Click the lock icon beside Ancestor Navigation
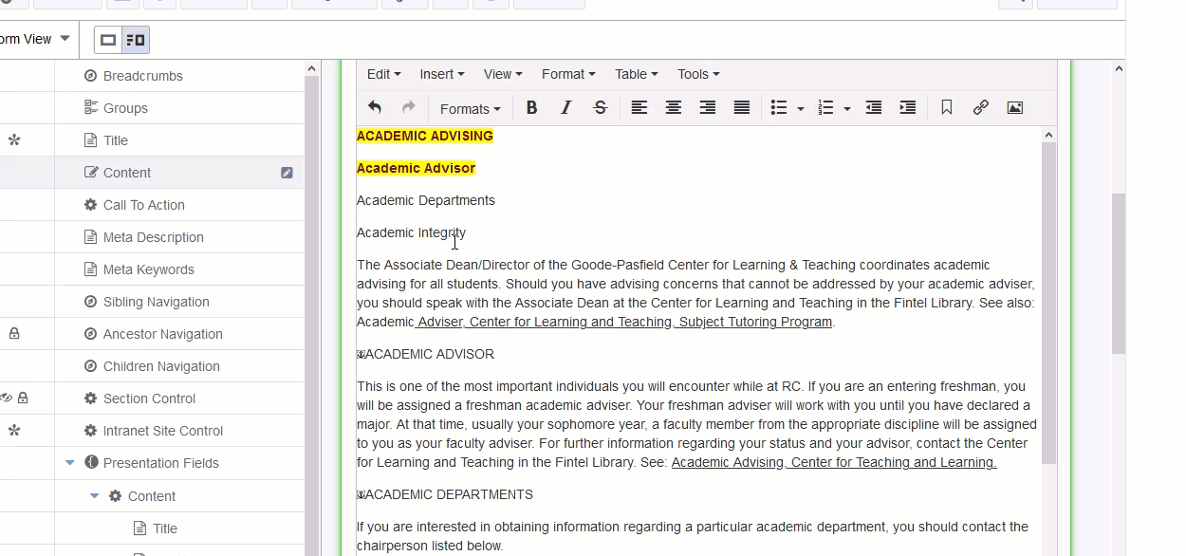Screen dimensions: 1186x556 click(x=14, y=334)
